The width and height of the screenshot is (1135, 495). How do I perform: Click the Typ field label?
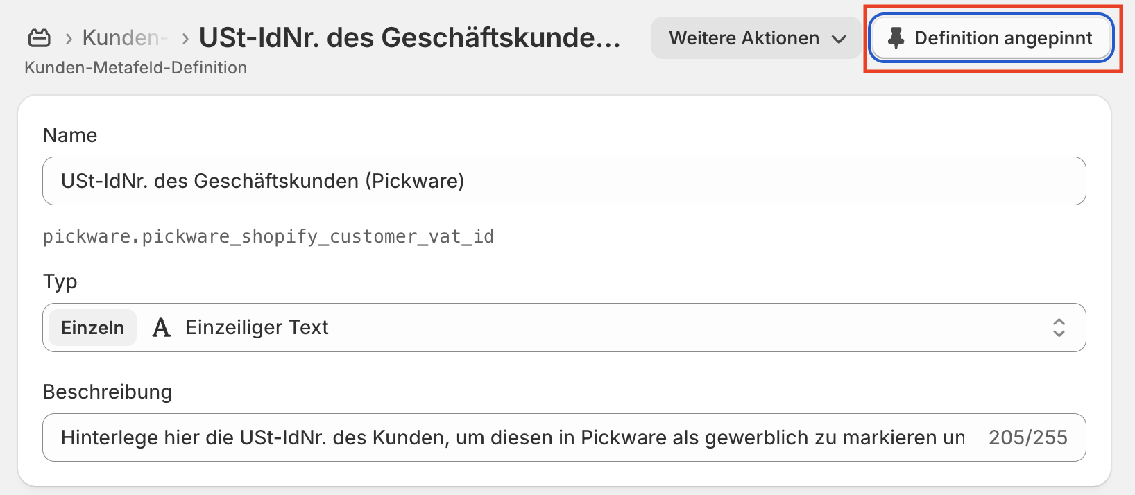(x=60, y=281)
